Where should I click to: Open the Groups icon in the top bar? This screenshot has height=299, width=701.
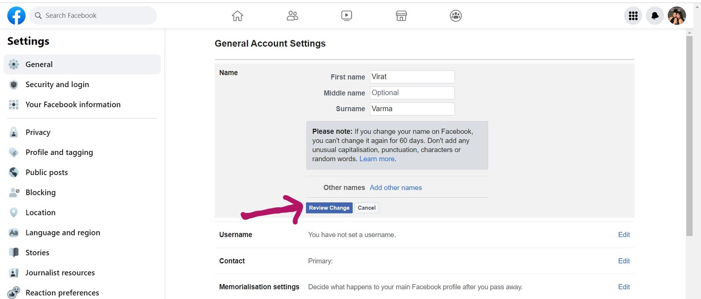(456, 16)
